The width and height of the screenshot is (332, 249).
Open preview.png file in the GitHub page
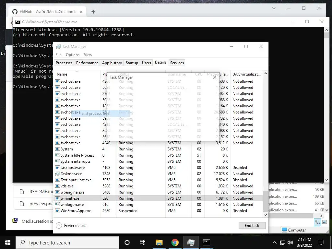click(x=41, y=204)
